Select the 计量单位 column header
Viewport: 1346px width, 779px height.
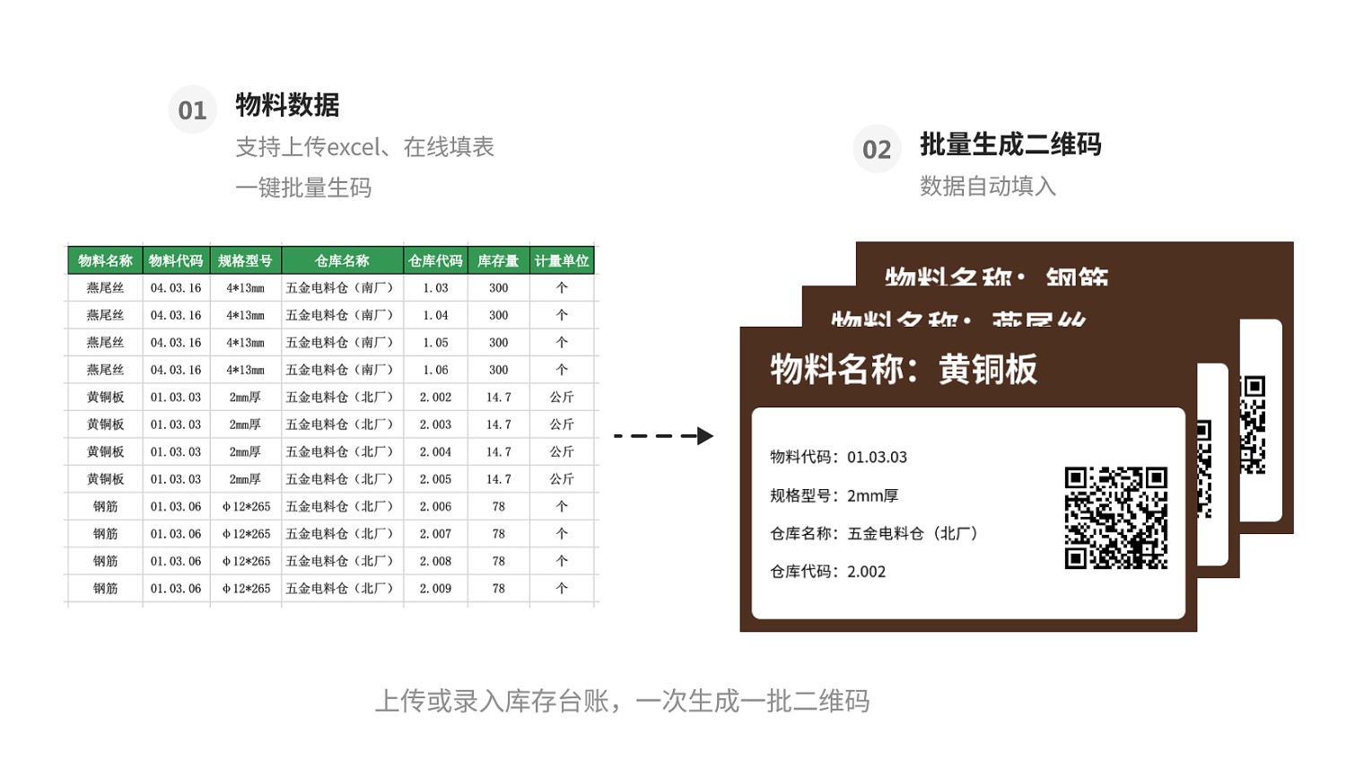click(562, 260)
